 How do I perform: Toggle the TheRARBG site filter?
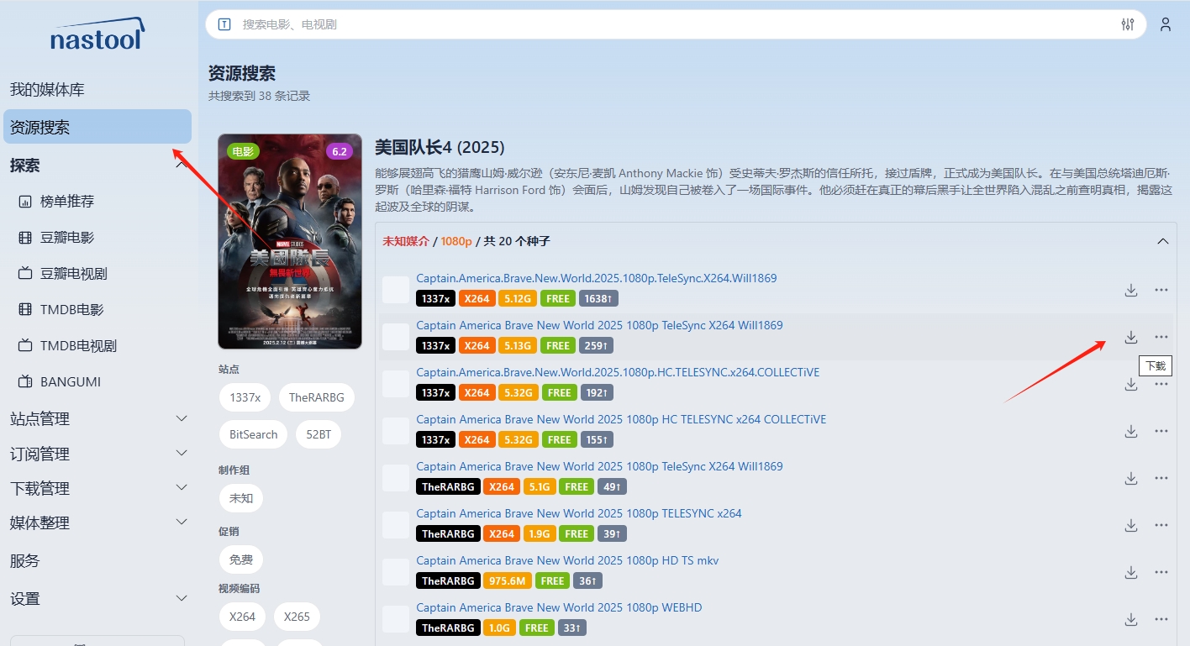pos(317,397)
